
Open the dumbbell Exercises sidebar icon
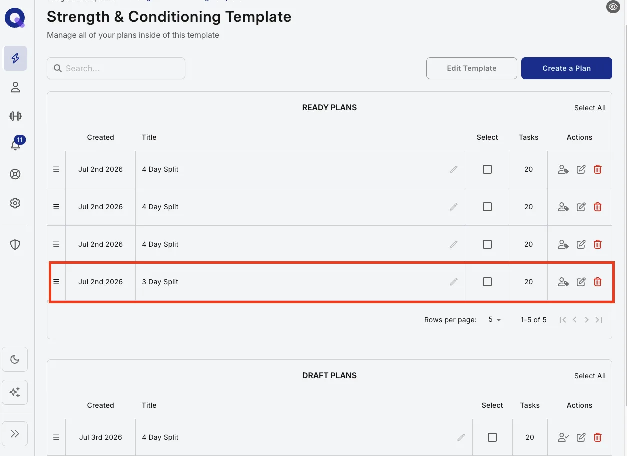[15, 116]
